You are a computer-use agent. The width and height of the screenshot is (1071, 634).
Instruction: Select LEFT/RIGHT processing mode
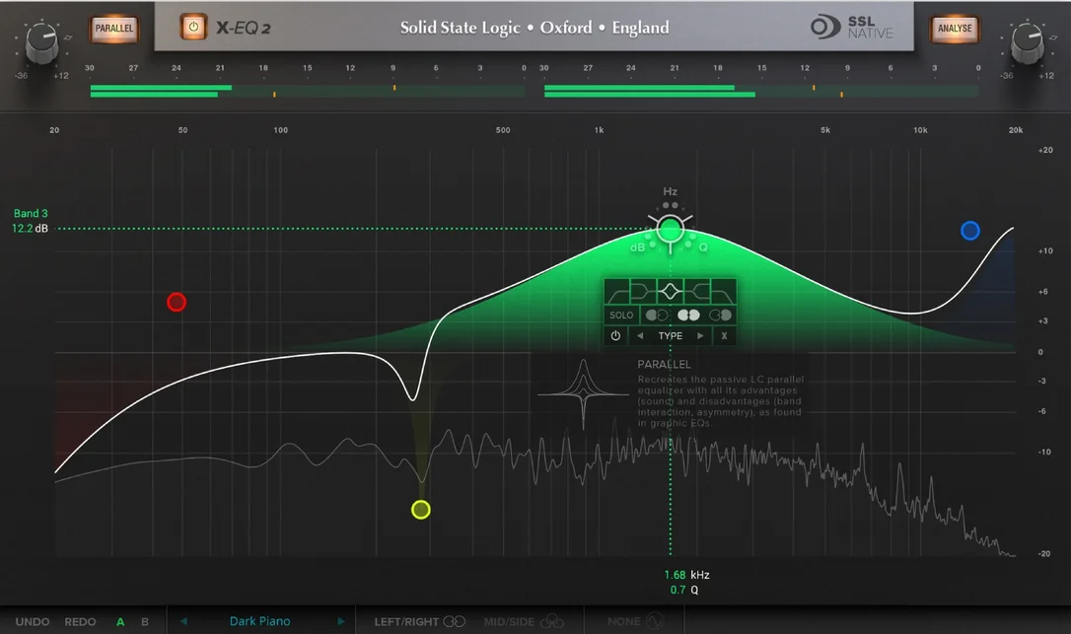(x=419, y=622)
